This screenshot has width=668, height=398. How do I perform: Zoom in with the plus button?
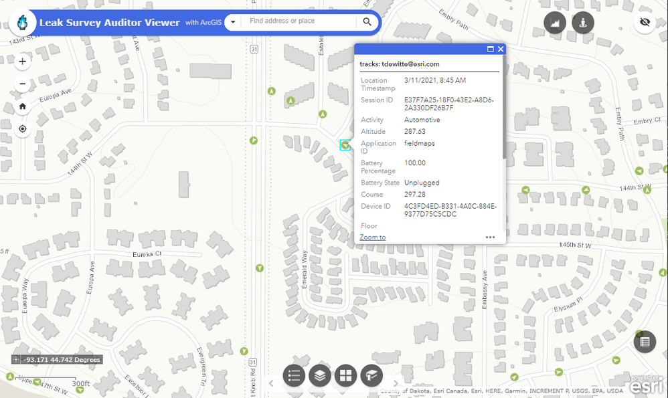(23, 62)
